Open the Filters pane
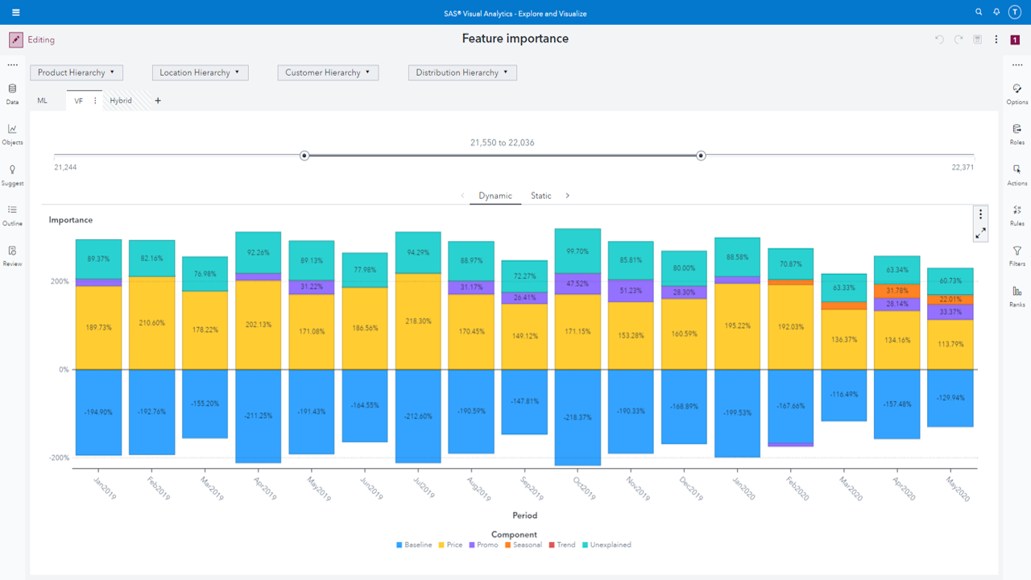Image resolution: width=1031 pixels, height=580 pixels. 1017,255
